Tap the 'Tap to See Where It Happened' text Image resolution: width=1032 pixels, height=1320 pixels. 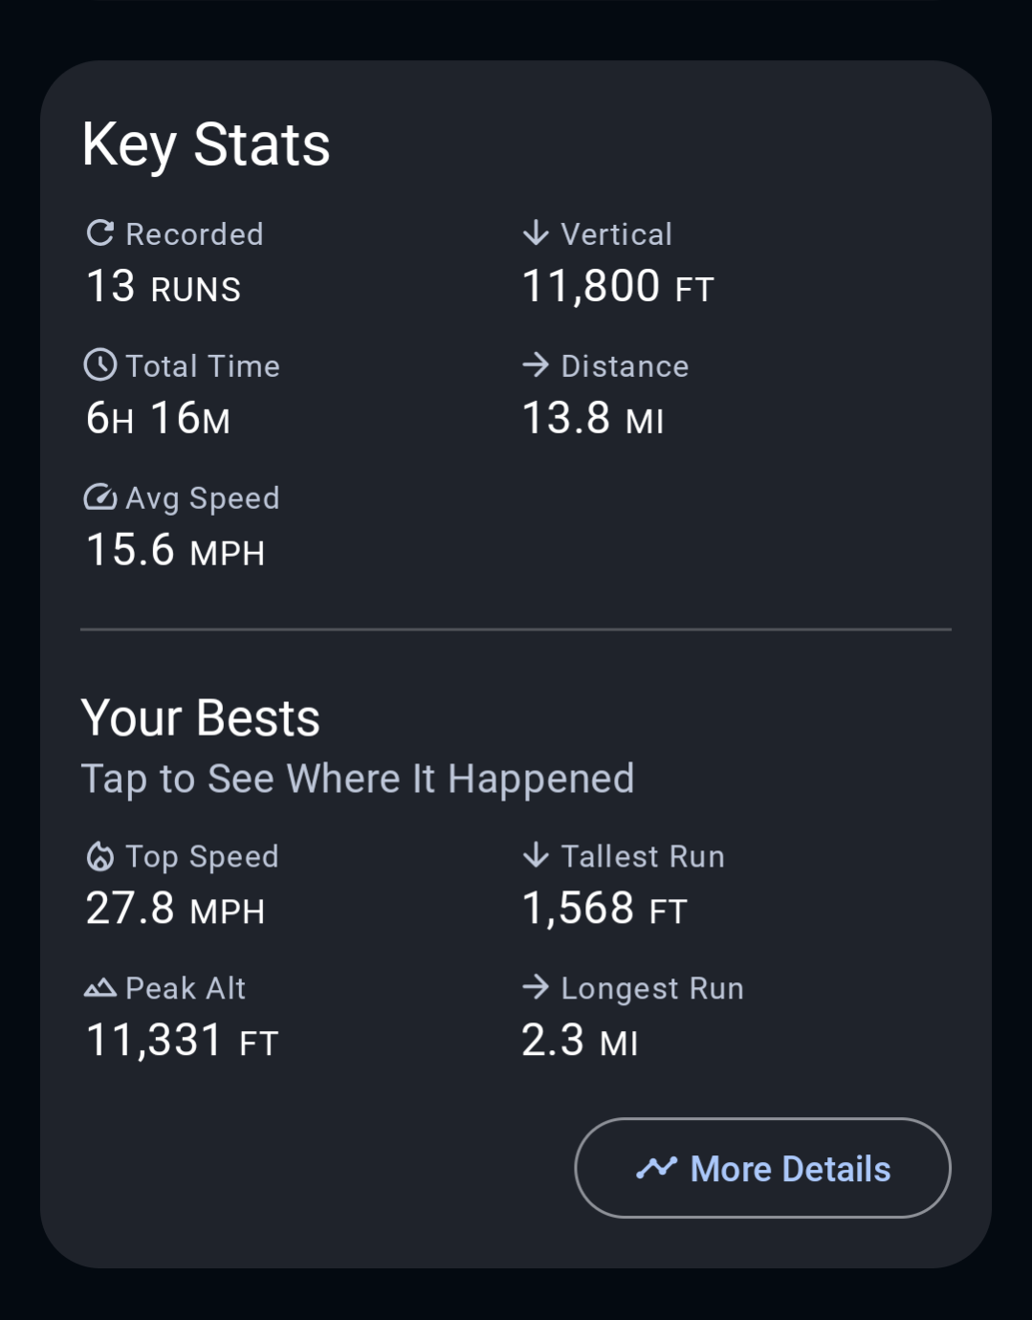point(358,779)
